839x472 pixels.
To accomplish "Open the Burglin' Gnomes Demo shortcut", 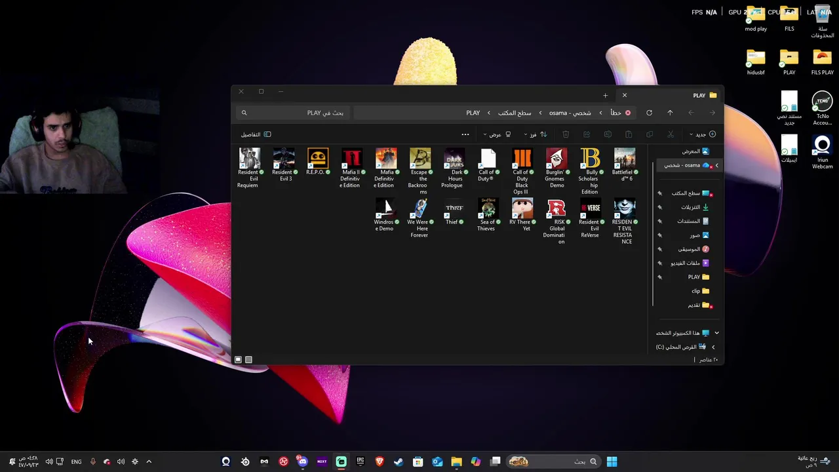I will [x=556, y=168].
